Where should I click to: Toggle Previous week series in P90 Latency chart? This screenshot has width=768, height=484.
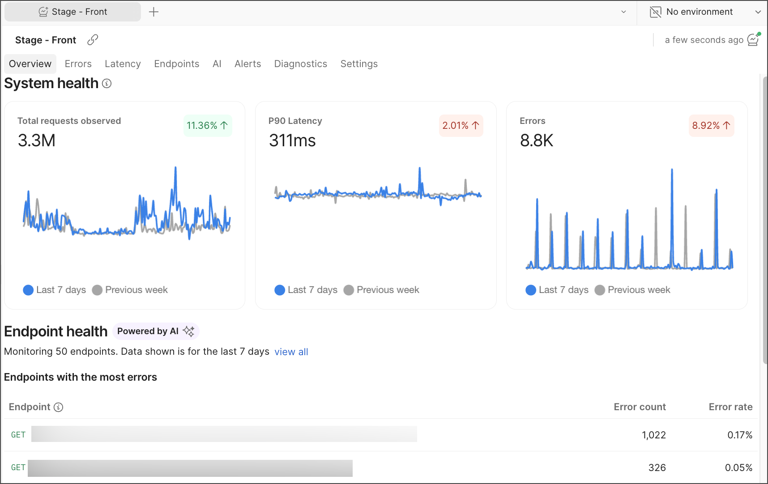[381, 290]
